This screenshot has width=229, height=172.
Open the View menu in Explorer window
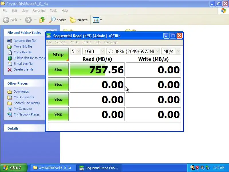pyautogui.click(x=25, y=11)
